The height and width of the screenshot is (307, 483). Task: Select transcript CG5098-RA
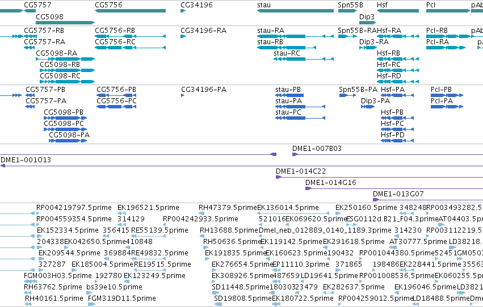point(57,53)
